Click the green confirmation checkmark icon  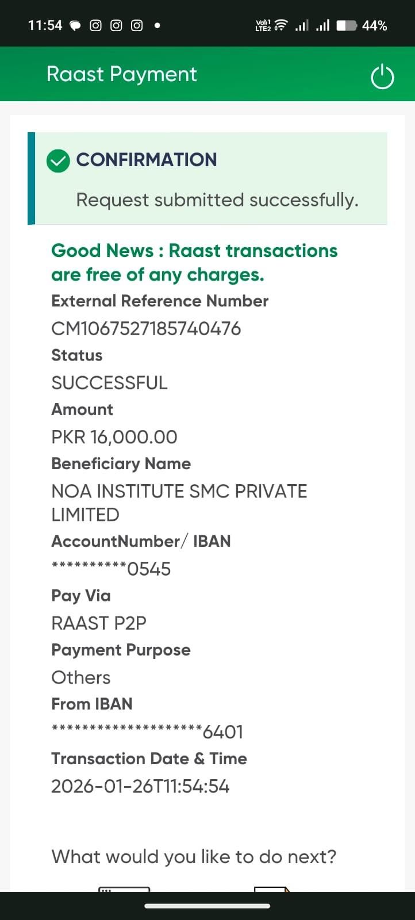58,161
